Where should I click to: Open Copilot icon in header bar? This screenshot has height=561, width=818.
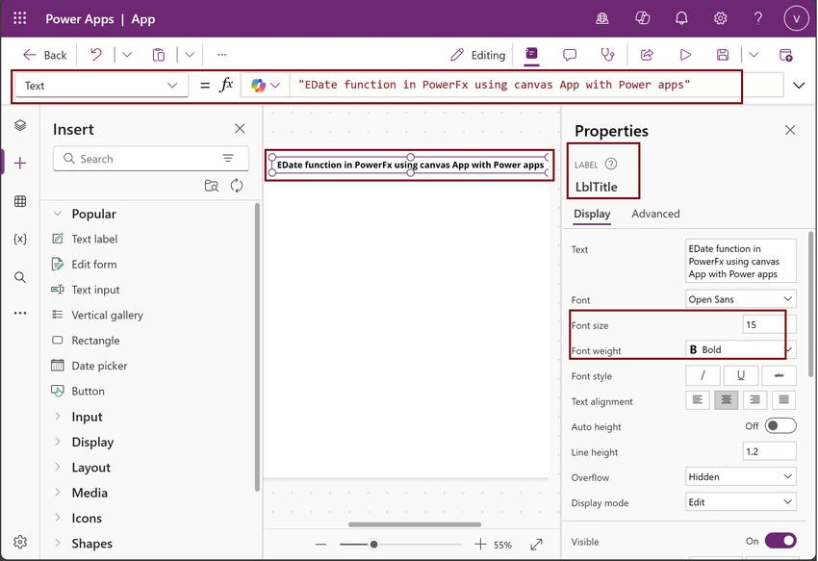click(642, 19)
